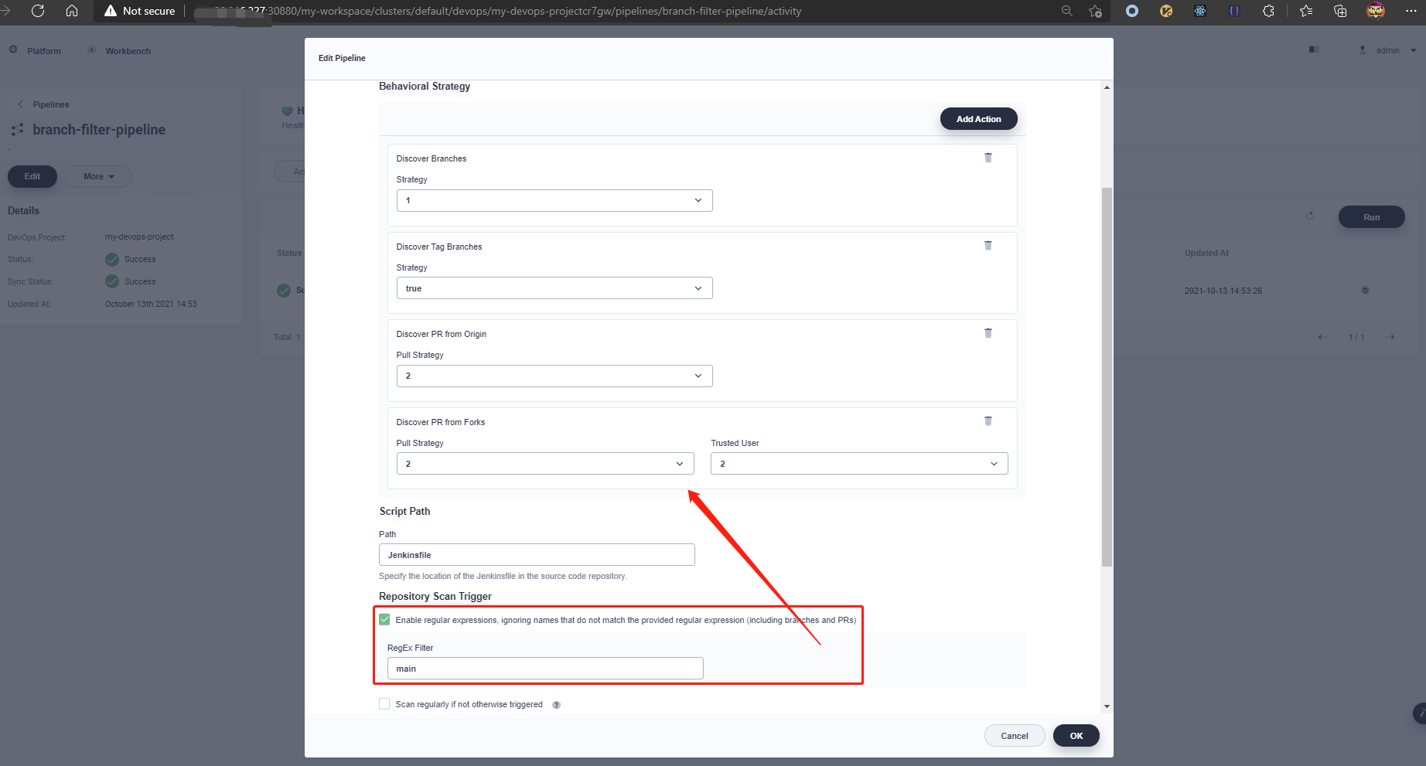Go back via the Pipelines arrow

(19, 104)
